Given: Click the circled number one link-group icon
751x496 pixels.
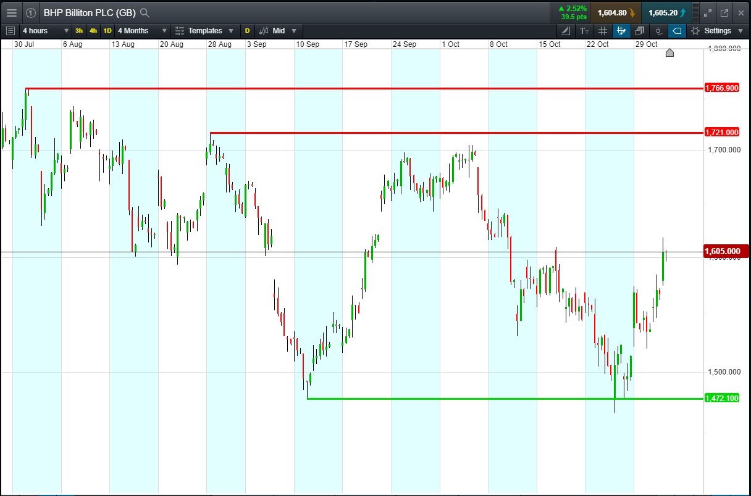Looking at the screenshot, I should point(31,12).
